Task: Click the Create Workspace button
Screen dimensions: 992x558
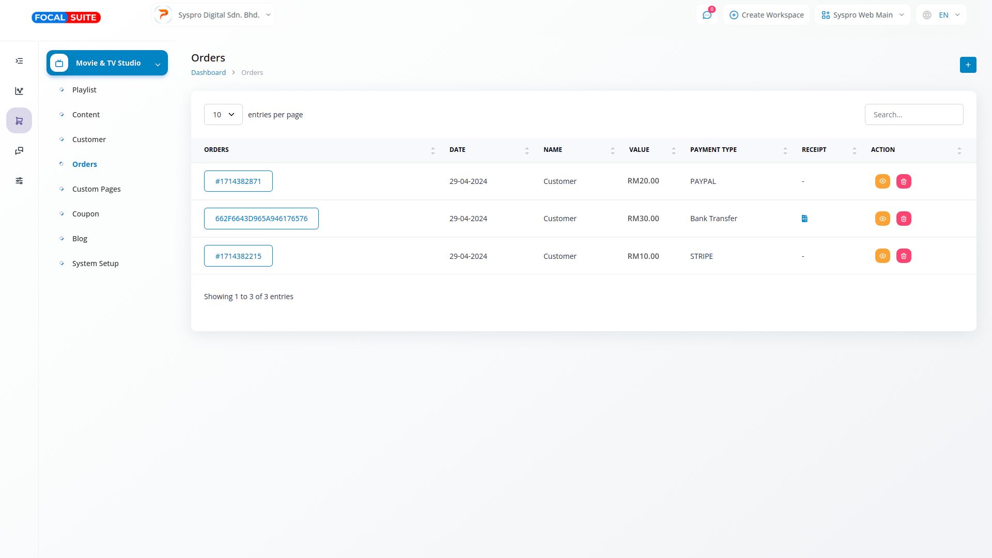Action: pyautogui.click(x=766, y=15)
